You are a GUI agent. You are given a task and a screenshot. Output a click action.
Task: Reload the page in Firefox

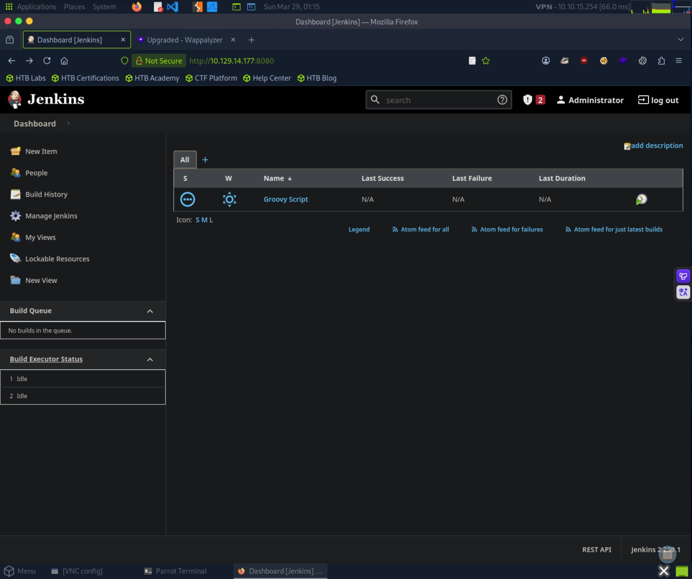coord(47,61)
